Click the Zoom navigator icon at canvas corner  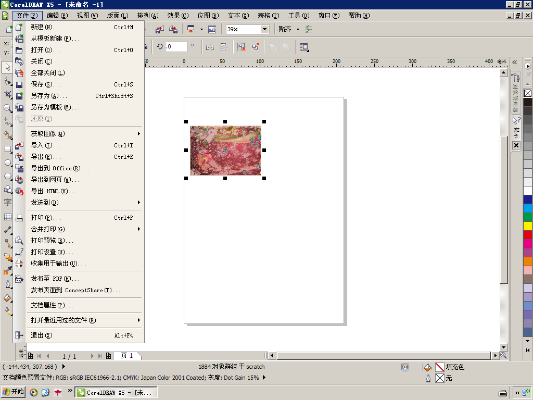coord(503,355)
